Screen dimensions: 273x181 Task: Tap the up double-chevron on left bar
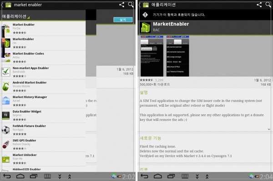point(70,176)
